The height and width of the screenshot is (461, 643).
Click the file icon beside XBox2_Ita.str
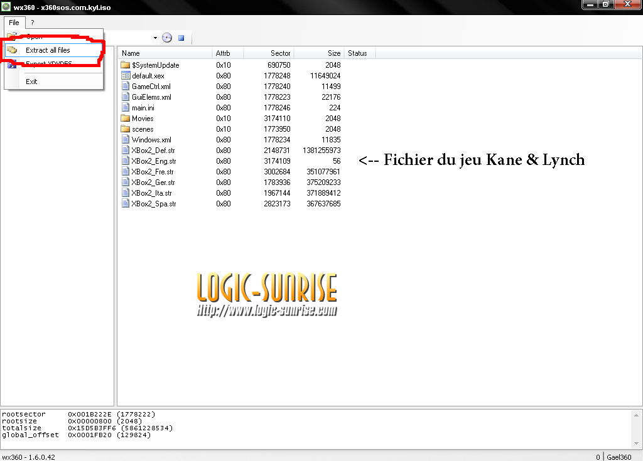[x=126, y=193]
